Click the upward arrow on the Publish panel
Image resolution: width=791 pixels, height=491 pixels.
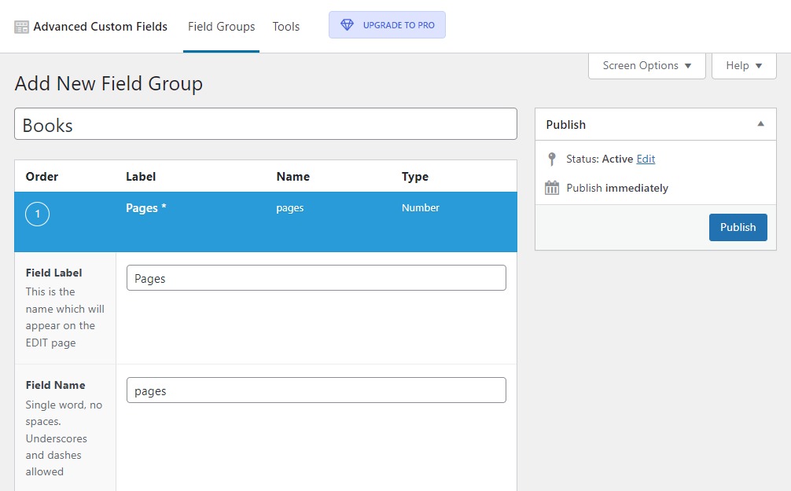pos(760,123)
